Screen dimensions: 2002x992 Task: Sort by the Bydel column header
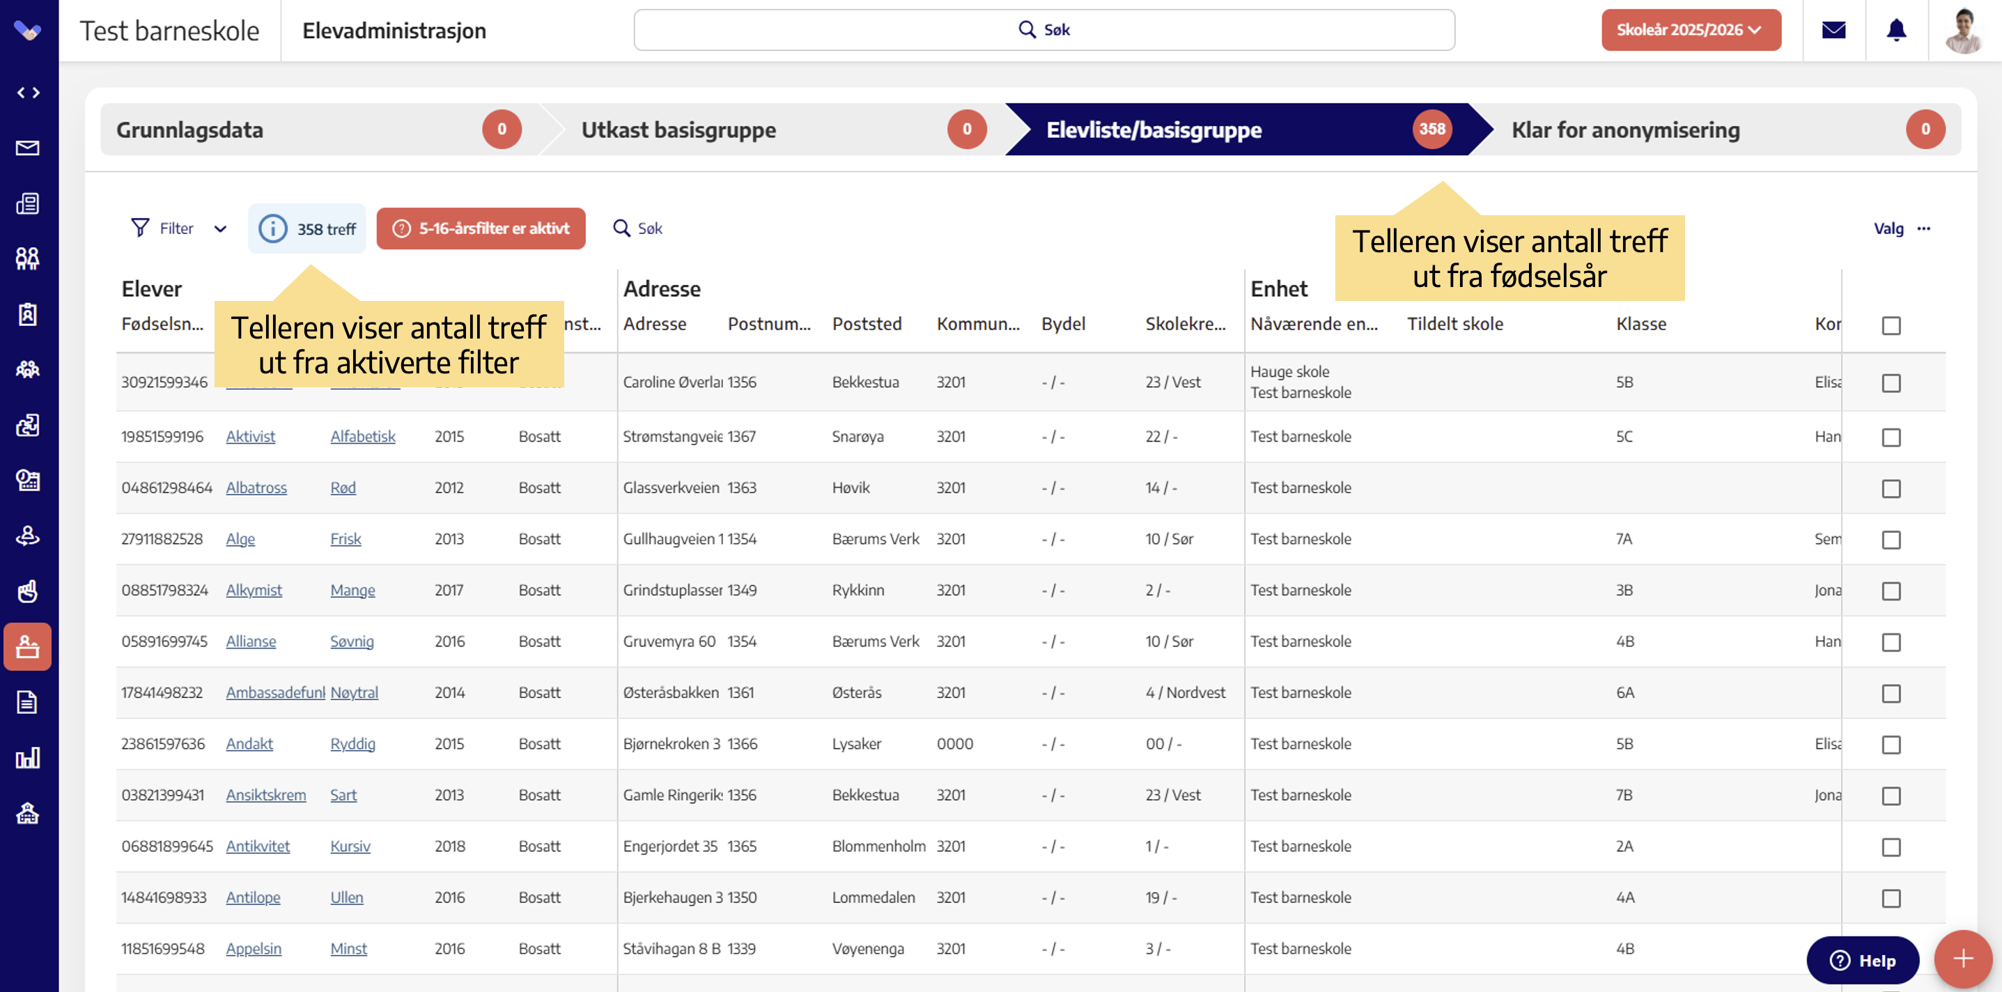point(1063,324)
